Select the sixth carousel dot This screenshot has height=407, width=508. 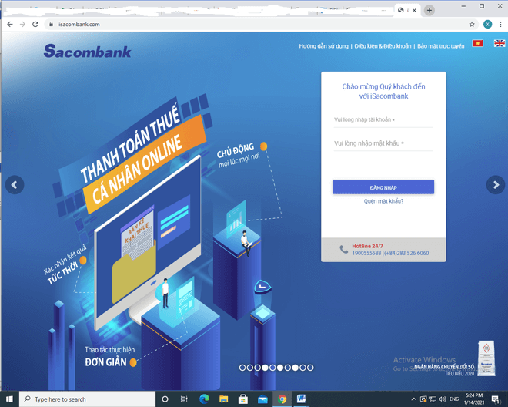click(280, 368)
